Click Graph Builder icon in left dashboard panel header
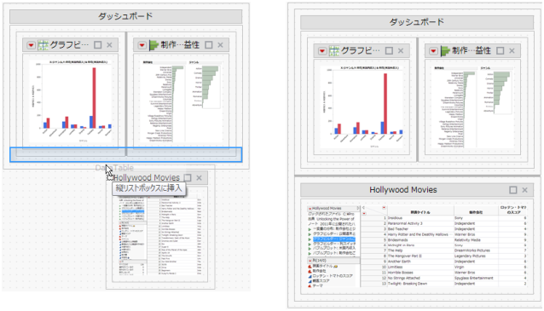 (43, 45)
